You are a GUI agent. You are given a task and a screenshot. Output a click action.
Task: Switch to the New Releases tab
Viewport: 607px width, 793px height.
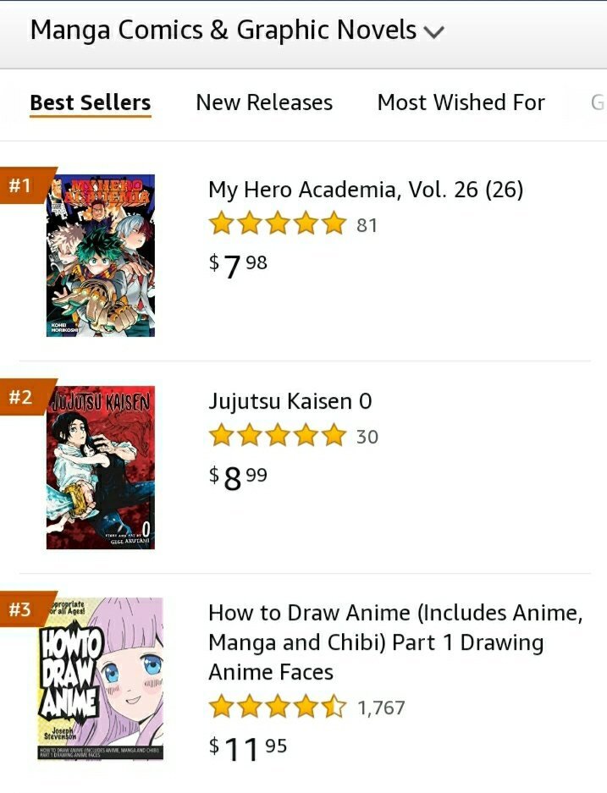[x=264, y=102]
